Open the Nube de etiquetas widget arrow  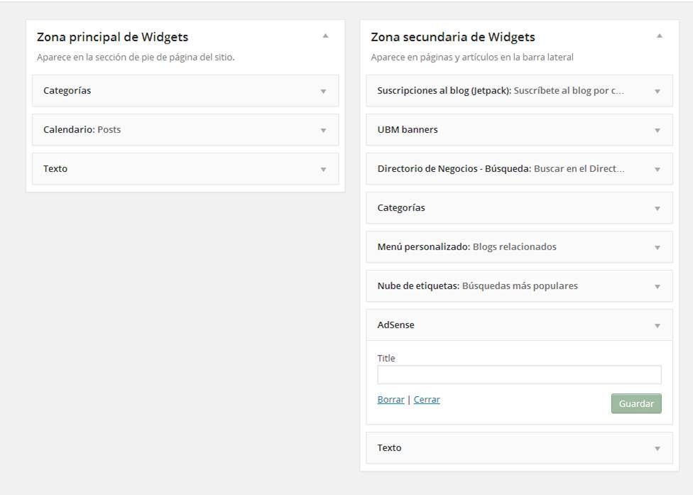pyautogui.click(x=657, y=286)
